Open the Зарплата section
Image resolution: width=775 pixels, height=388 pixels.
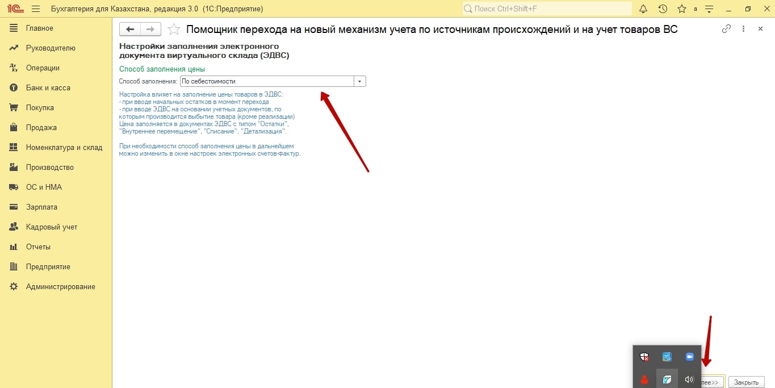tap(41, 207)
